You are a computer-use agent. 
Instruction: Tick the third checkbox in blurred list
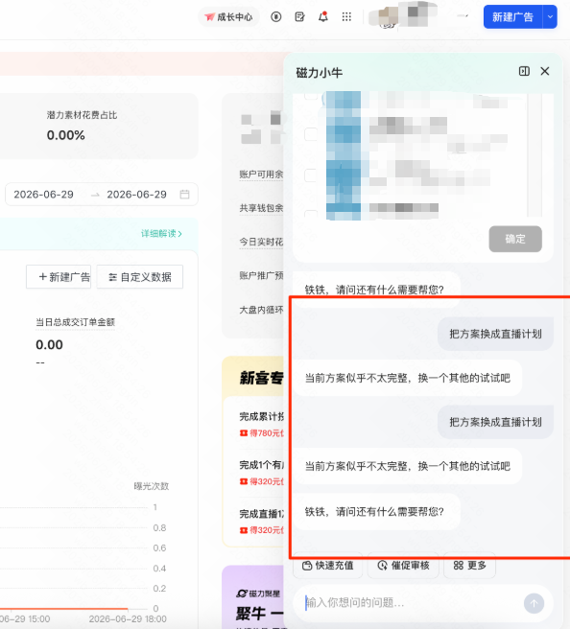pyautogui.click(x=311, y=175)
